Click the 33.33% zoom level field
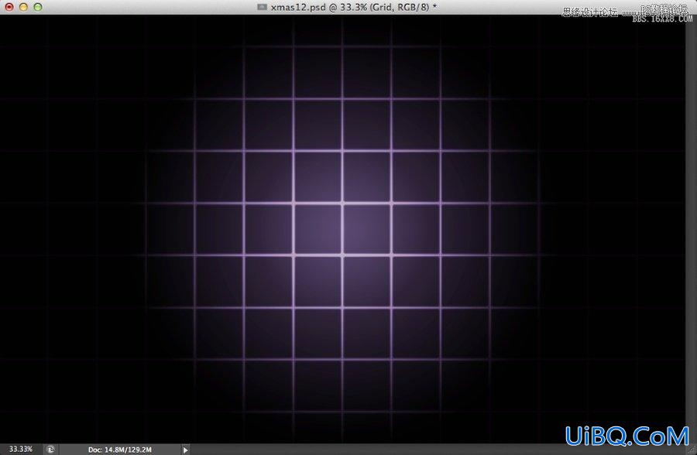This screenshot has height=455, width=697. coord(21,450)
